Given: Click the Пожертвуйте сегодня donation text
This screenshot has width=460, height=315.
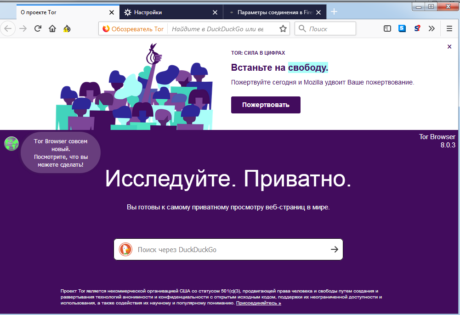Looking at the screenshot, I should [x=323, y=82].
